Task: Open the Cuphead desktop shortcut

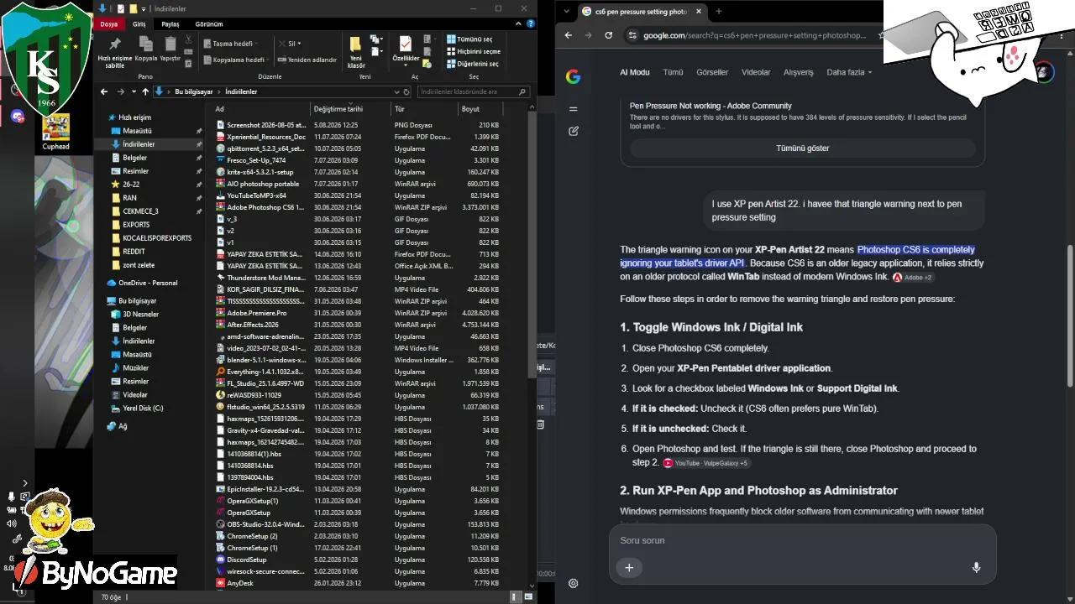Action: click(x=56, y=132)
